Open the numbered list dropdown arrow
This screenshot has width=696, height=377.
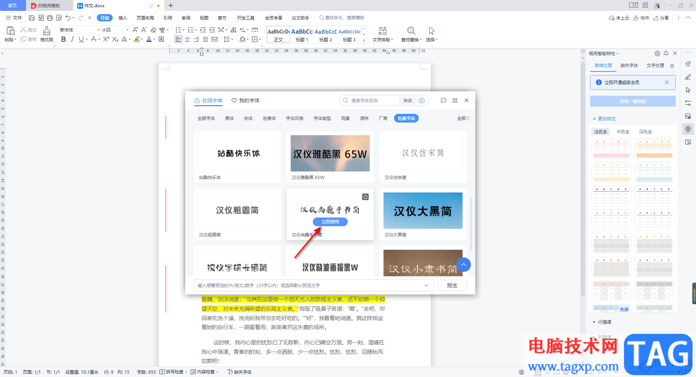[x=196, y=30]
